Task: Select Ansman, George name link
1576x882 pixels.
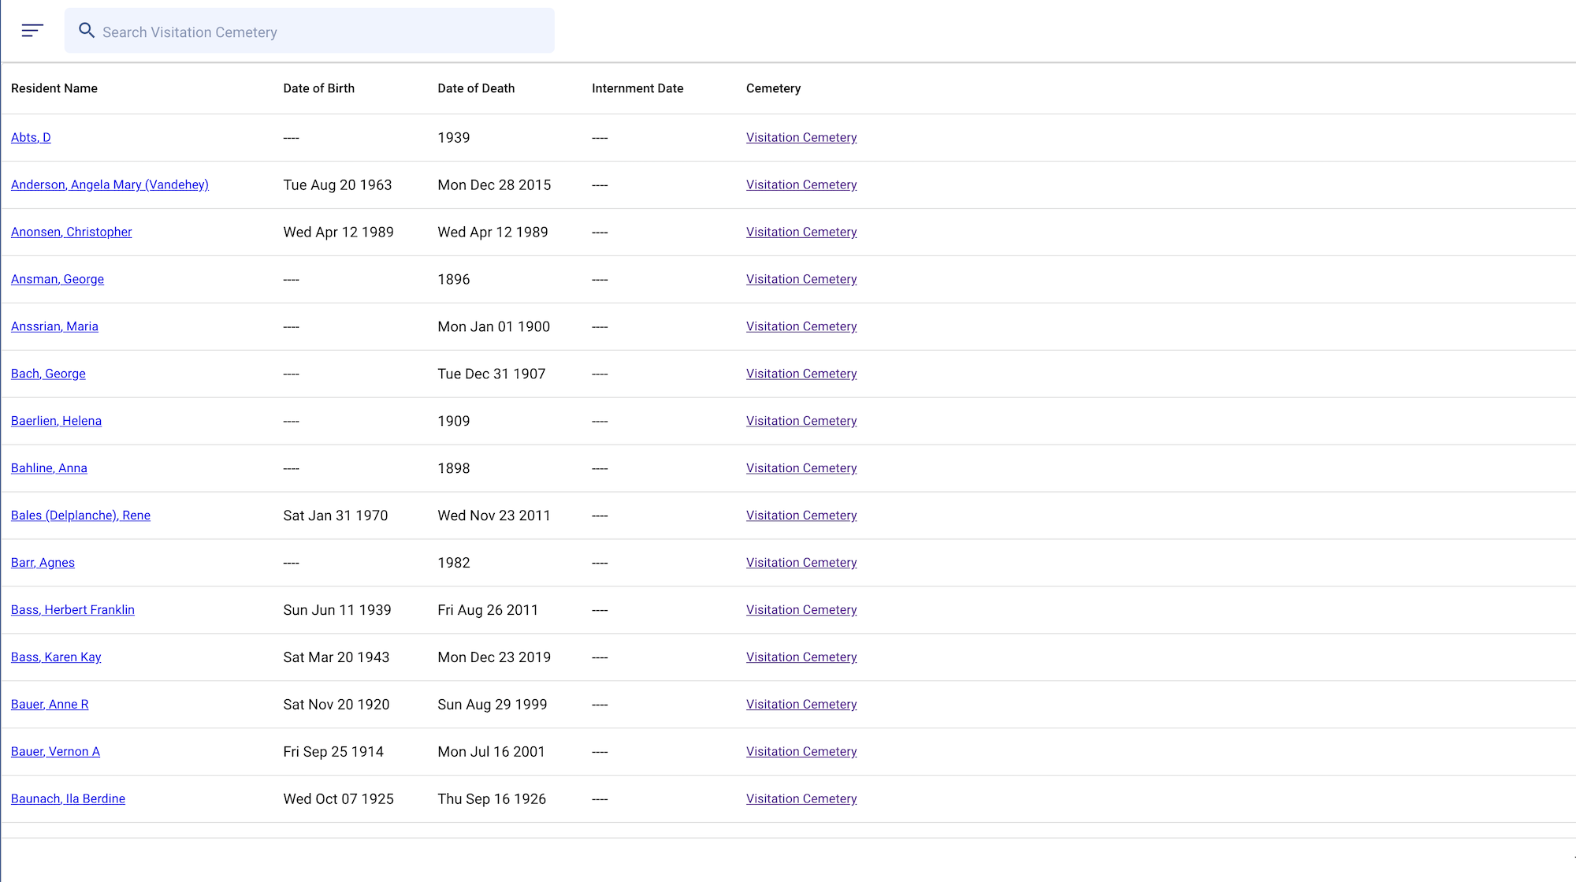Action: point(58,279)
